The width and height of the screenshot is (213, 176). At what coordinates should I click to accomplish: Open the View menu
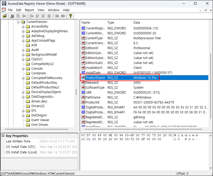coord(41,10)
